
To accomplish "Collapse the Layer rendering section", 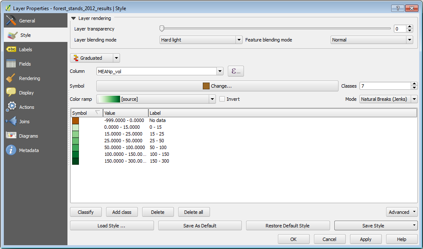I will pos(74,19).
